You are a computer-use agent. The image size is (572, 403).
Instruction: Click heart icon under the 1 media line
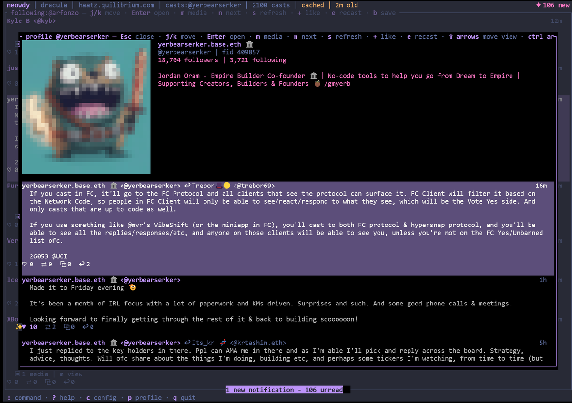click(x=10, y=382)
